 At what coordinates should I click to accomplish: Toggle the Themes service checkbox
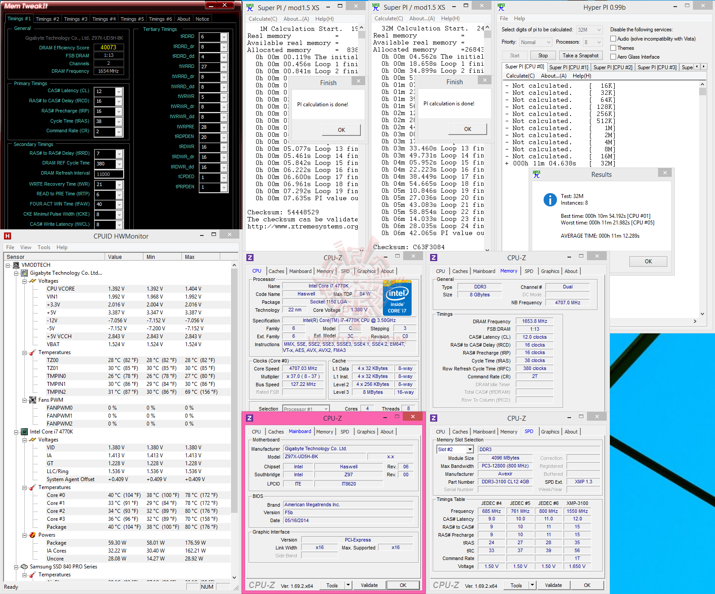tap(613, 48)
